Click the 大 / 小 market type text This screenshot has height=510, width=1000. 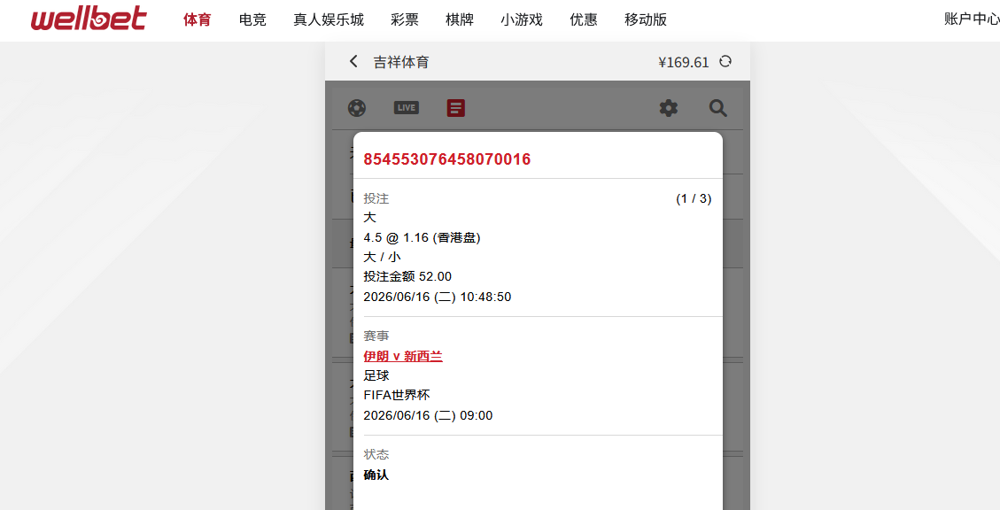tap(382, 257)
